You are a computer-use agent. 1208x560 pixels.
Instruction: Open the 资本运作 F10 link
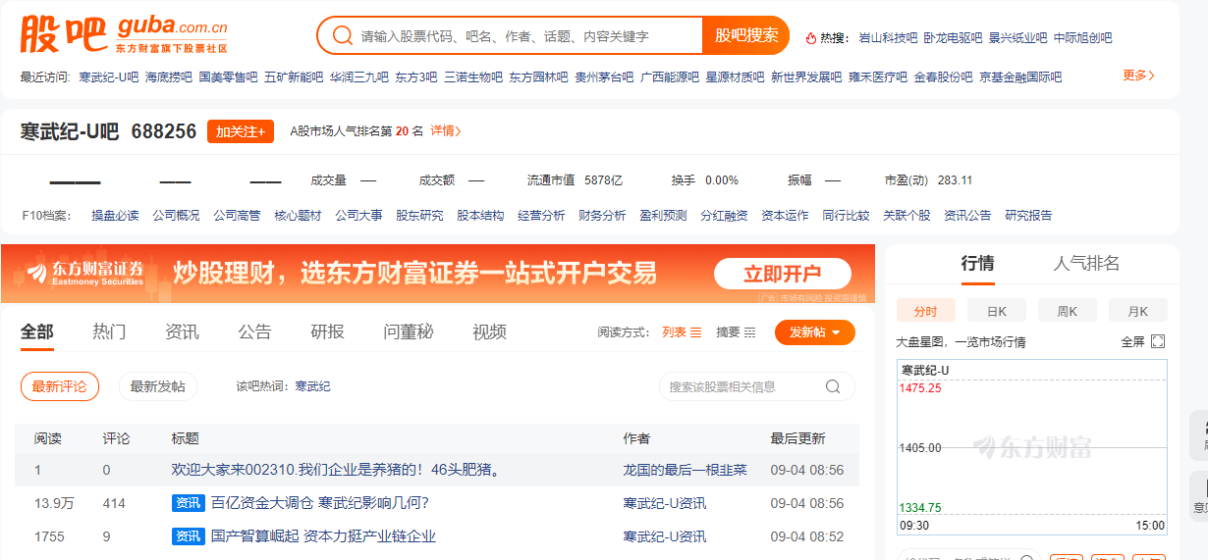pyautogui.click(x=785, y=215)
